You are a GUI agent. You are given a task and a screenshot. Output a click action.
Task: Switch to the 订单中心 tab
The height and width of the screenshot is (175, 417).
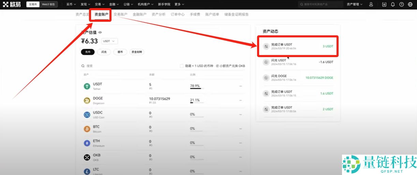point(178,15)
